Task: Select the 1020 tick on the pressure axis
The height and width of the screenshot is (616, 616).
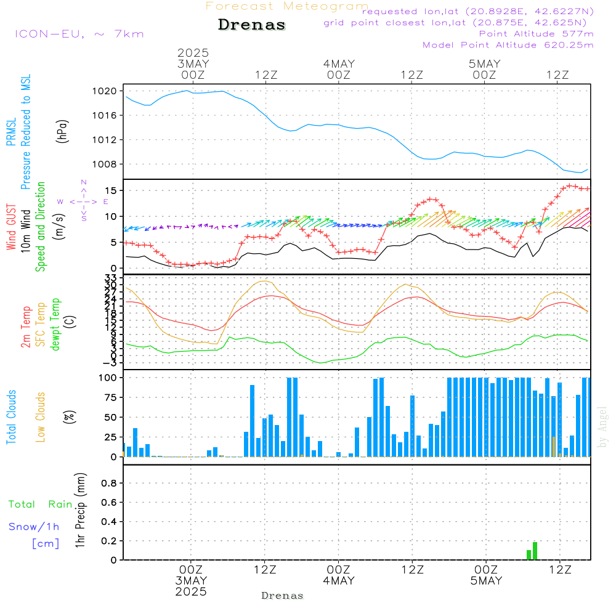Action: tap(105, 91)
